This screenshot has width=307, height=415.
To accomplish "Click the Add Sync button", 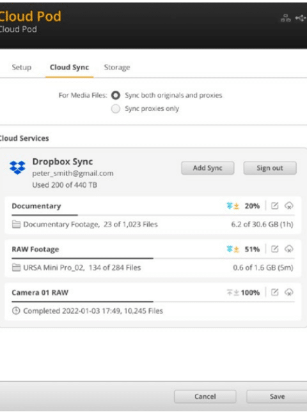I will pos(208,168).
